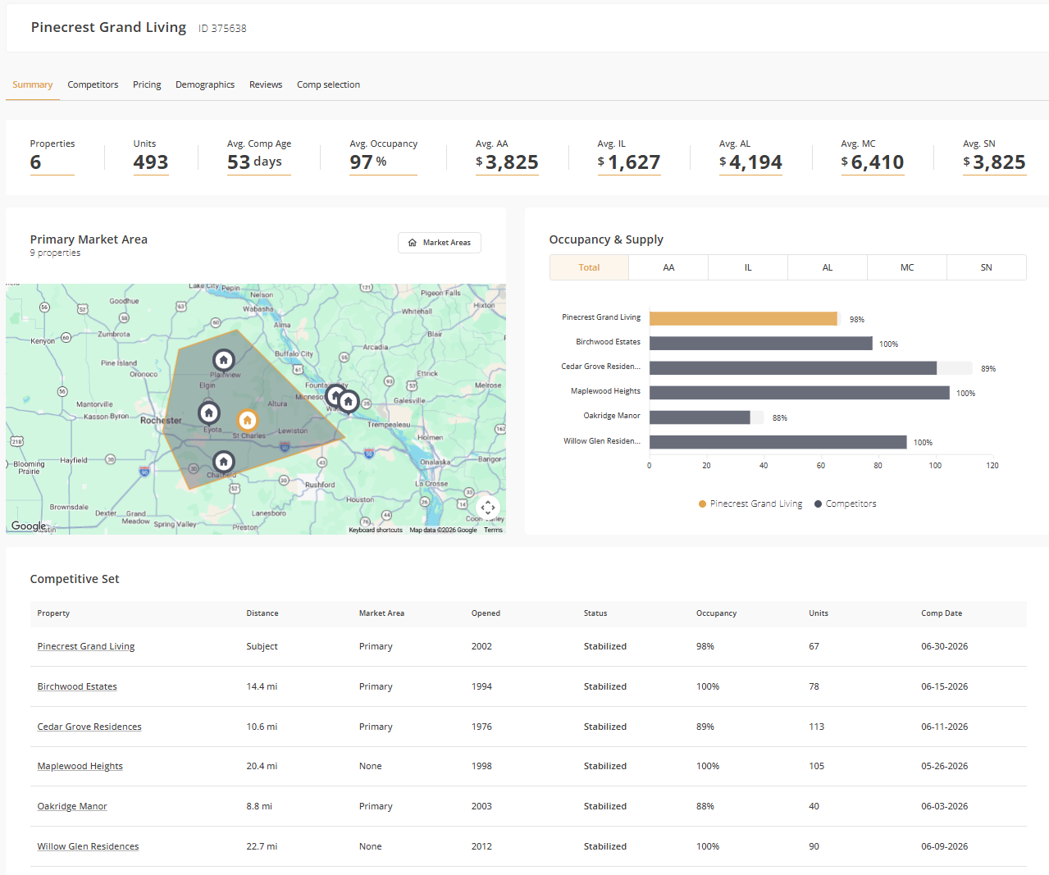Click the Cedar Grove occupancy bar
The height and width of the screenshot is (875, 1049).
(x=793, y=368)
